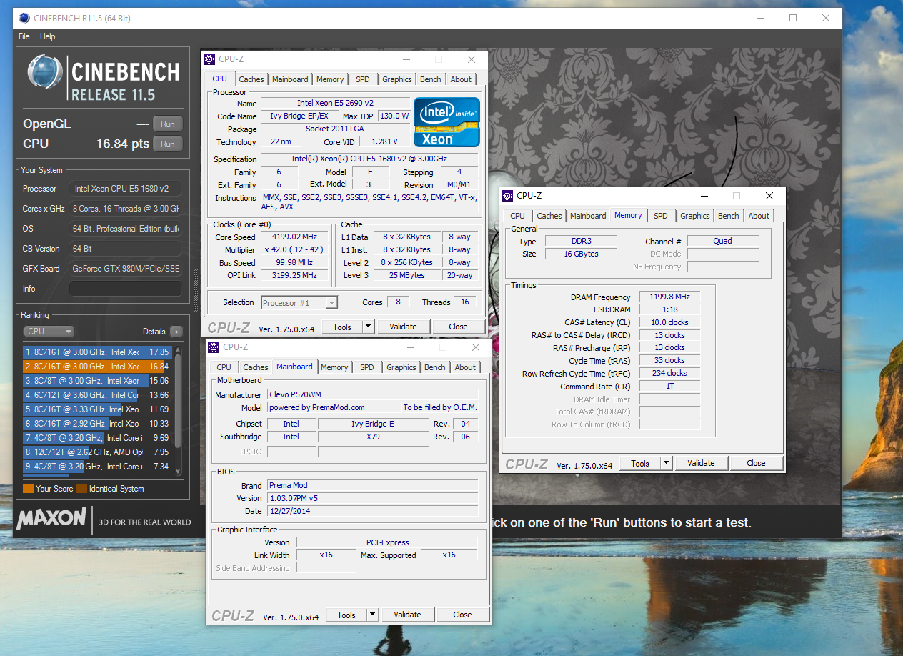903x656 pixels.
Task: Click Tools button in the CPU-Z DDR3 timings window
Action: click(640, 463)
